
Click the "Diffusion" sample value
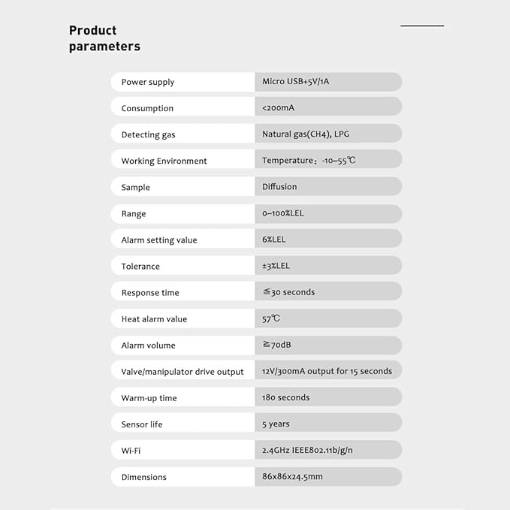[279, 187]
